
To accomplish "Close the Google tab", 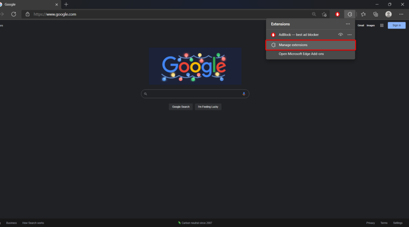I will [x=57, y=5].
